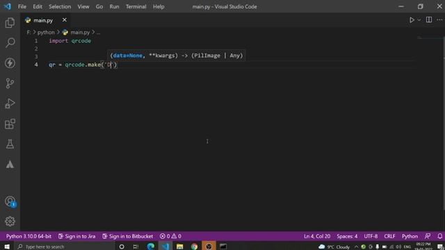Open the Help menu
This screenshot has width=445, height=250.
click(x=159, y=6)
